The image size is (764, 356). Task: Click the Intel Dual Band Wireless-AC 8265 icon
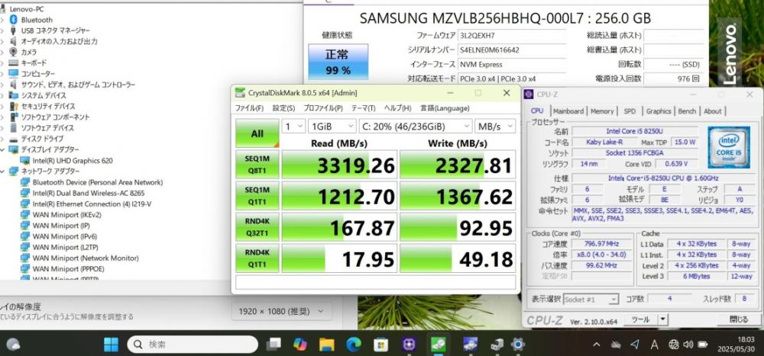point(25,193)
